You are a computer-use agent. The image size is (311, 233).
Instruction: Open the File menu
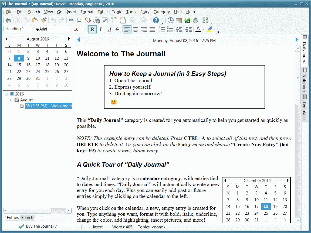[x=9, y=12]
